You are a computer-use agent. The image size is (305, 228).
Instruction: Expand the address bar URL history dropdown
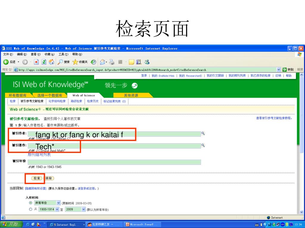pos(278,69)
